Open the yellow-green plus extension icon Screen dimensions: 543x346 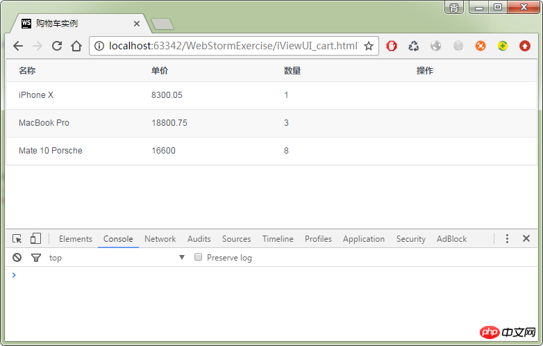point(503,46)
